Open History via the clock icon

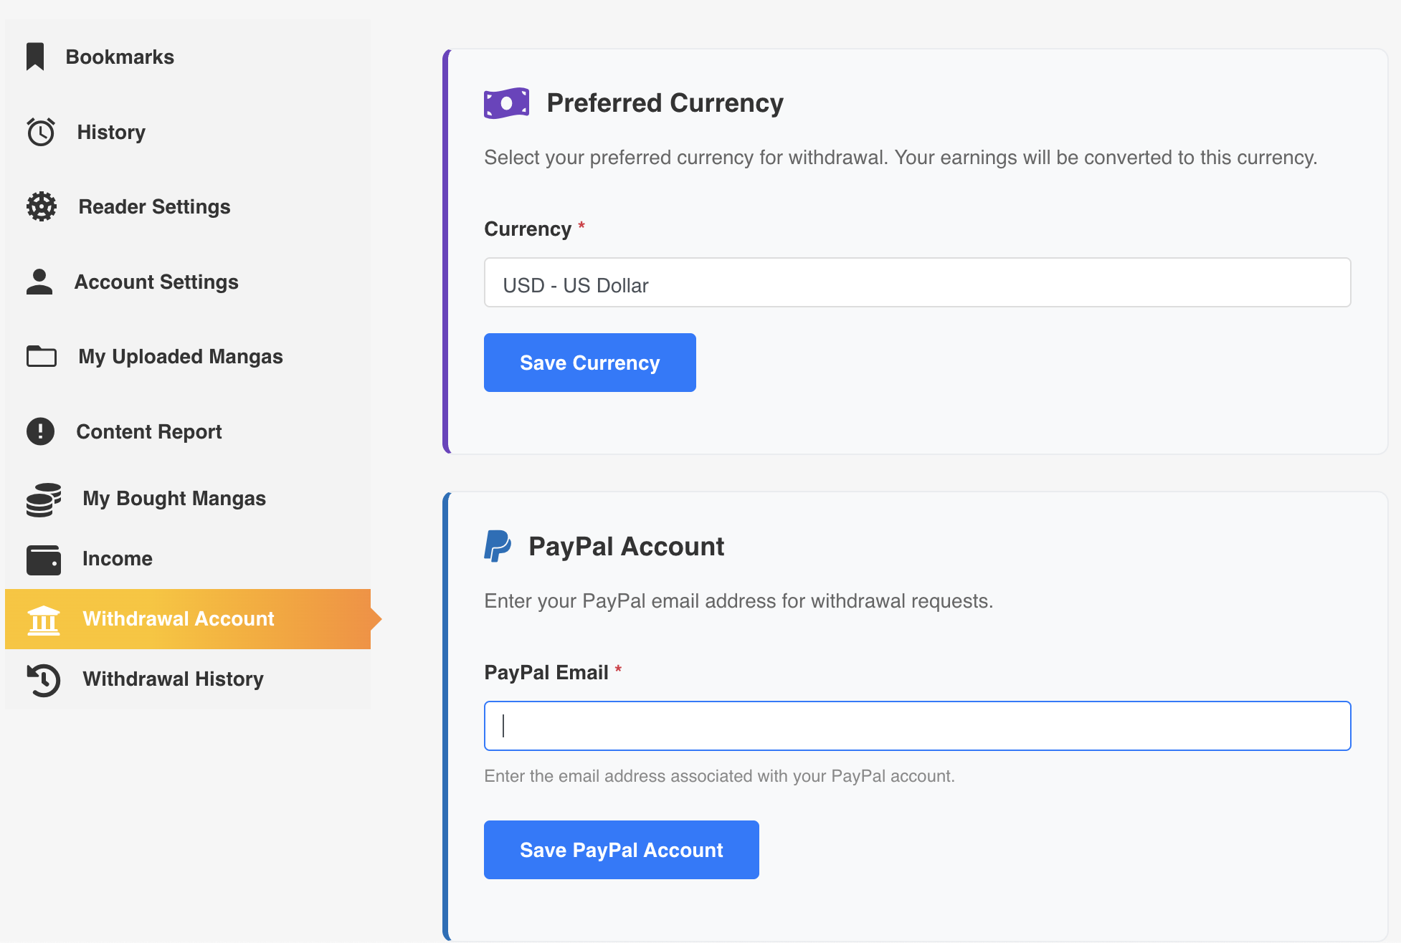41,132
